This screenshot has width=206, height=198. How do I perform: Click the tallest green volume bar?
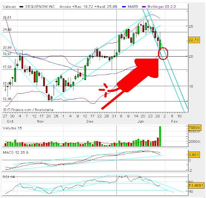(160, 136)
